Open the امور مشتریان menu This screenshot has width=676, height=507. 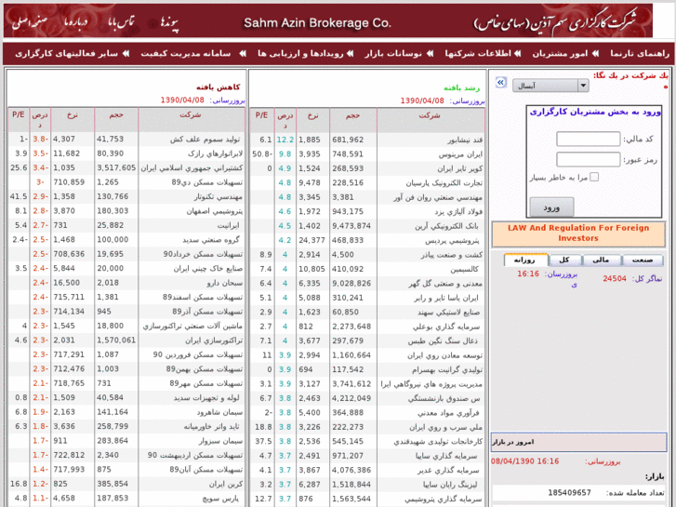[560, 54]
